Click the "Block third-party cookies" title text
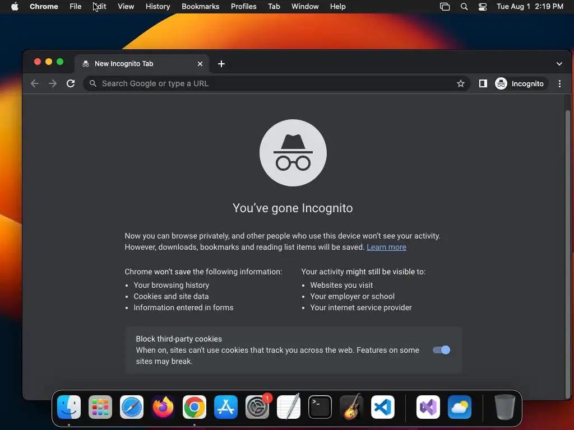Image resolution: width=574 pixels, height=430 pixels. pos(179,339)
